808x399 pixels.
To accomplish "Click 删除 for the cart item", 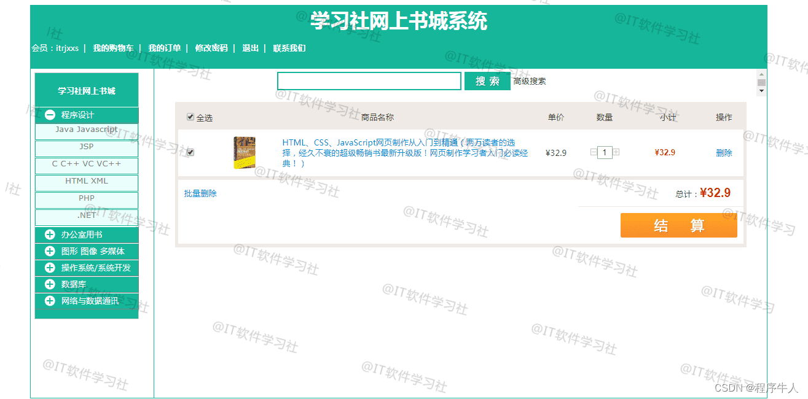I will (724, 153).
